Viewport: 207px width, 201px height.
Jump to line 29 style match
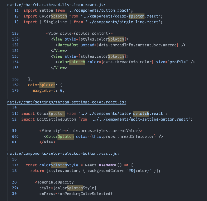click(x=68, y=188)
